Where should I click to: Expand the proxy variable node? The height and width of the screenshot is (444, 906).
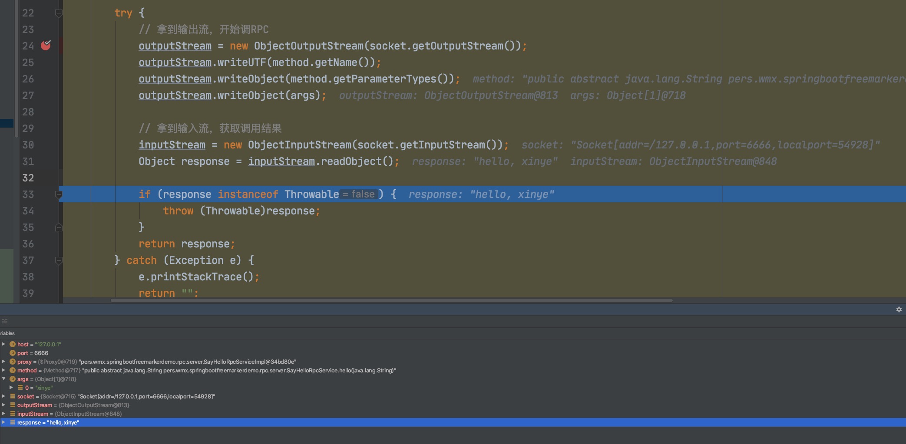pyautogui.click(x=3, y=362)
